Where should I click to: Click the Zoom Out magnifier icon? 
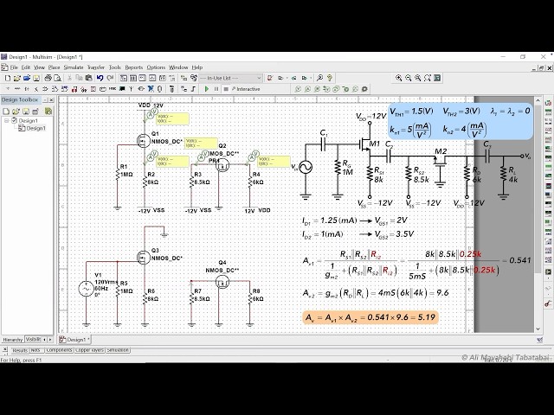pos(409,78)
